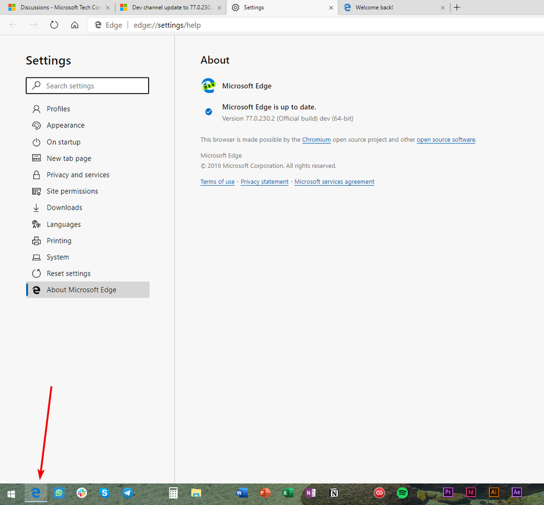Launch OneNote from the taskbar
Image resolution: width=544 pixels, height=505 pixels.
tap(310, 493)
